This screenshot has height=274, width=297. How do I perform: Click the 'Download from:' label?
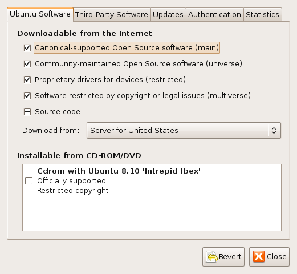pos(51,131)
